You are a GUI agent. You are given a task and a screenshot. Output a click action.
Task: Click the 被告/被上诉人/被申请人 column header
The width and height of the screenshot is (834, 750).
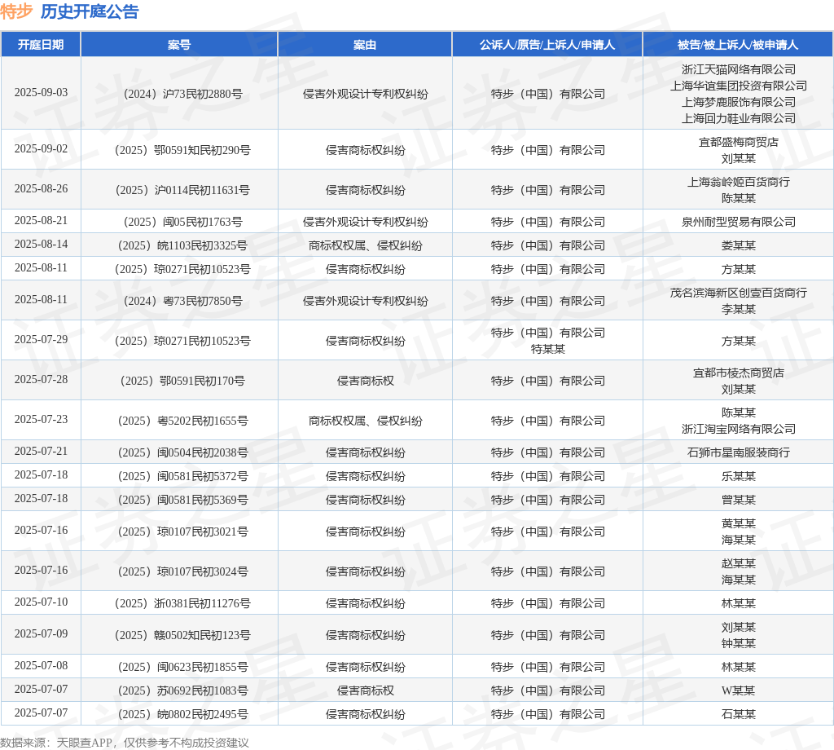(738, 45)
